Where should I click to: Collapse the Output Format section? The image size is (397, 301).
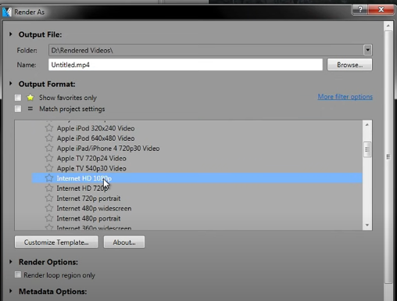11,84
